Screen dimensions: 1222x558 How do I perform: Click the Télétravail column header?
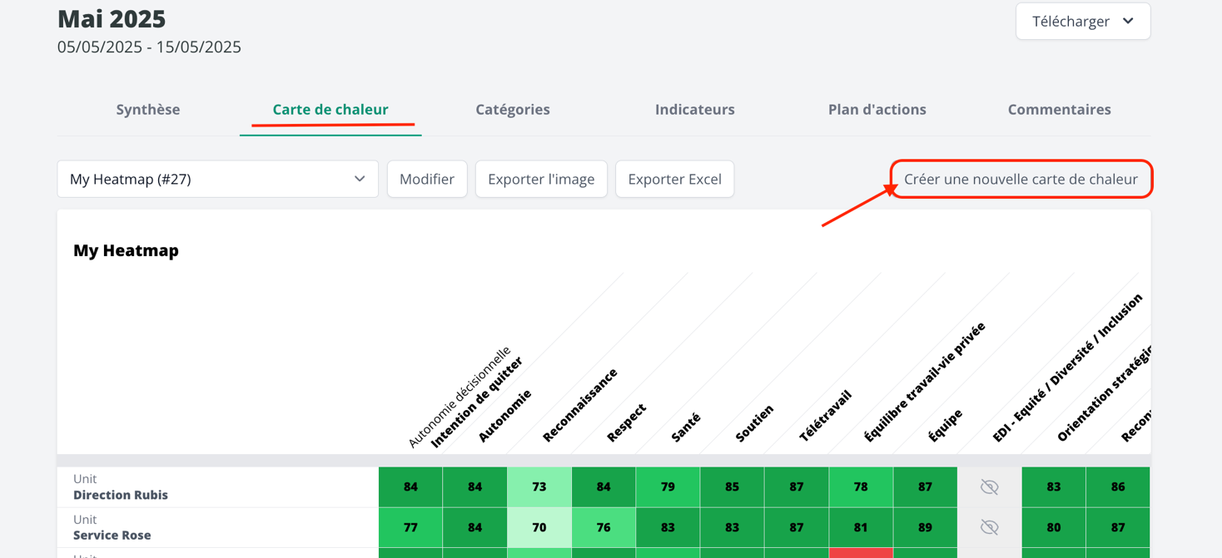pyautogui.click(x=826, y=416)
